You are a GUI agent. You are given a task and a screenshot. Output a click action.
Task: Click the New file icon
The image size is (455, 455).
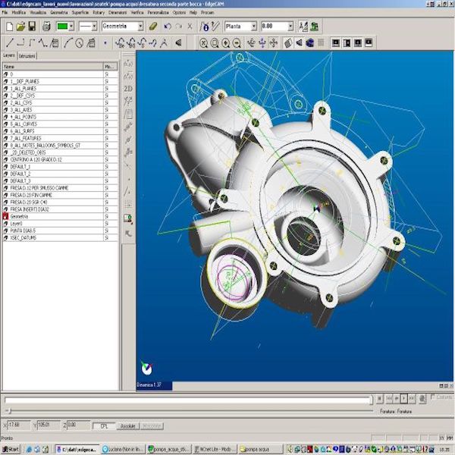[9, 27]
